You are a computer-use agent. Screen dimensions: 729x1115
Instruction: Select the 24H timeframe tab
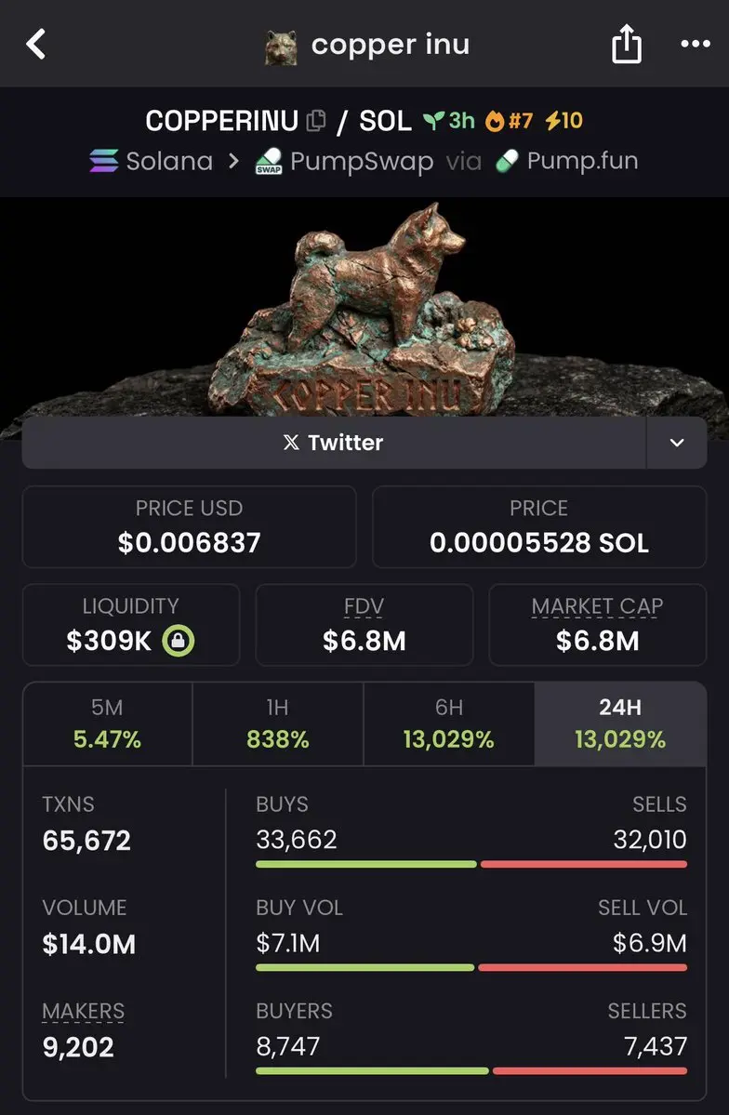620,723
